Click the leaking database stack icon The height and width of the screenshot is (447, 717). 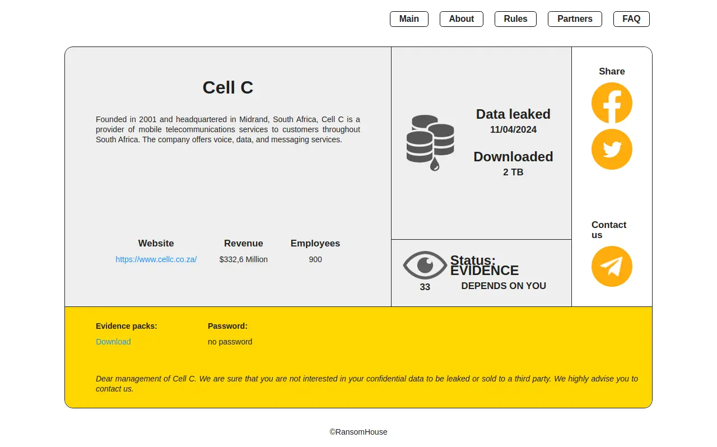(430, 142)
